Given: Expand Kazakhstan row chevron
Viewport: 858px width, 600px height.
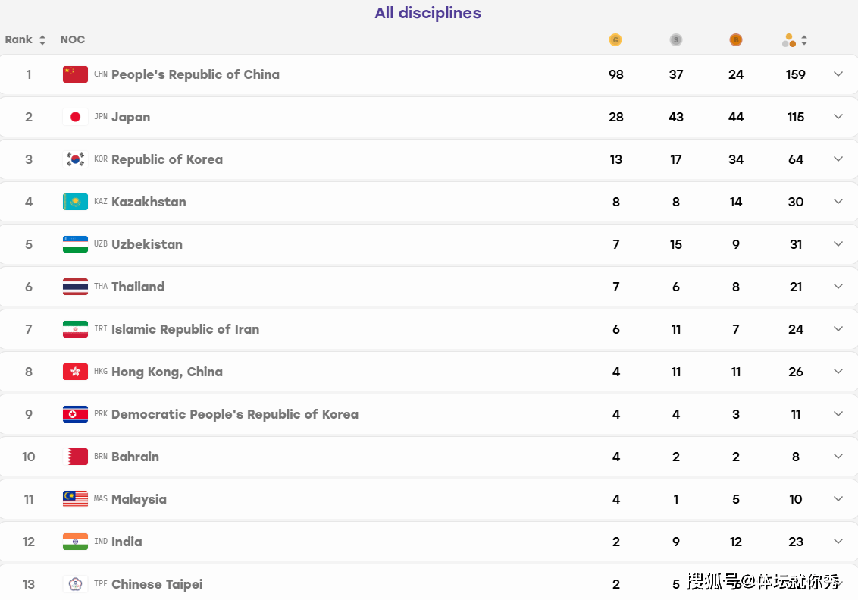Looking at the screenshot, I should [838, 202].
